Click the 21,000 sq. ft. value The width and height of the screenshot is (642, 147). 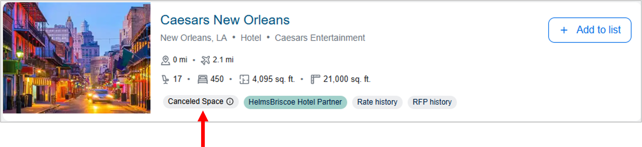(x=347, y=79)
